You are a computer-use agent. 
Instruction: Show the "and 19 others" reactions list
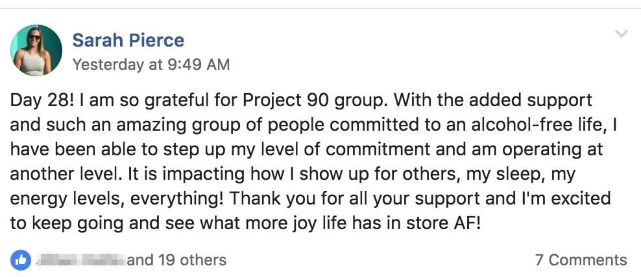[x=177, y=260]
